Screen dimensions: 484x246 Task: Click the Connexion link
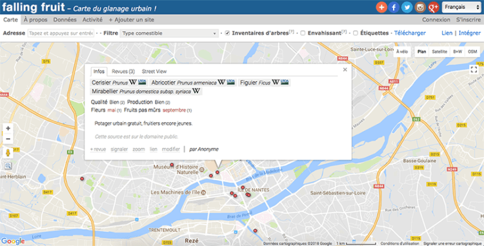[x=436, y=20]
